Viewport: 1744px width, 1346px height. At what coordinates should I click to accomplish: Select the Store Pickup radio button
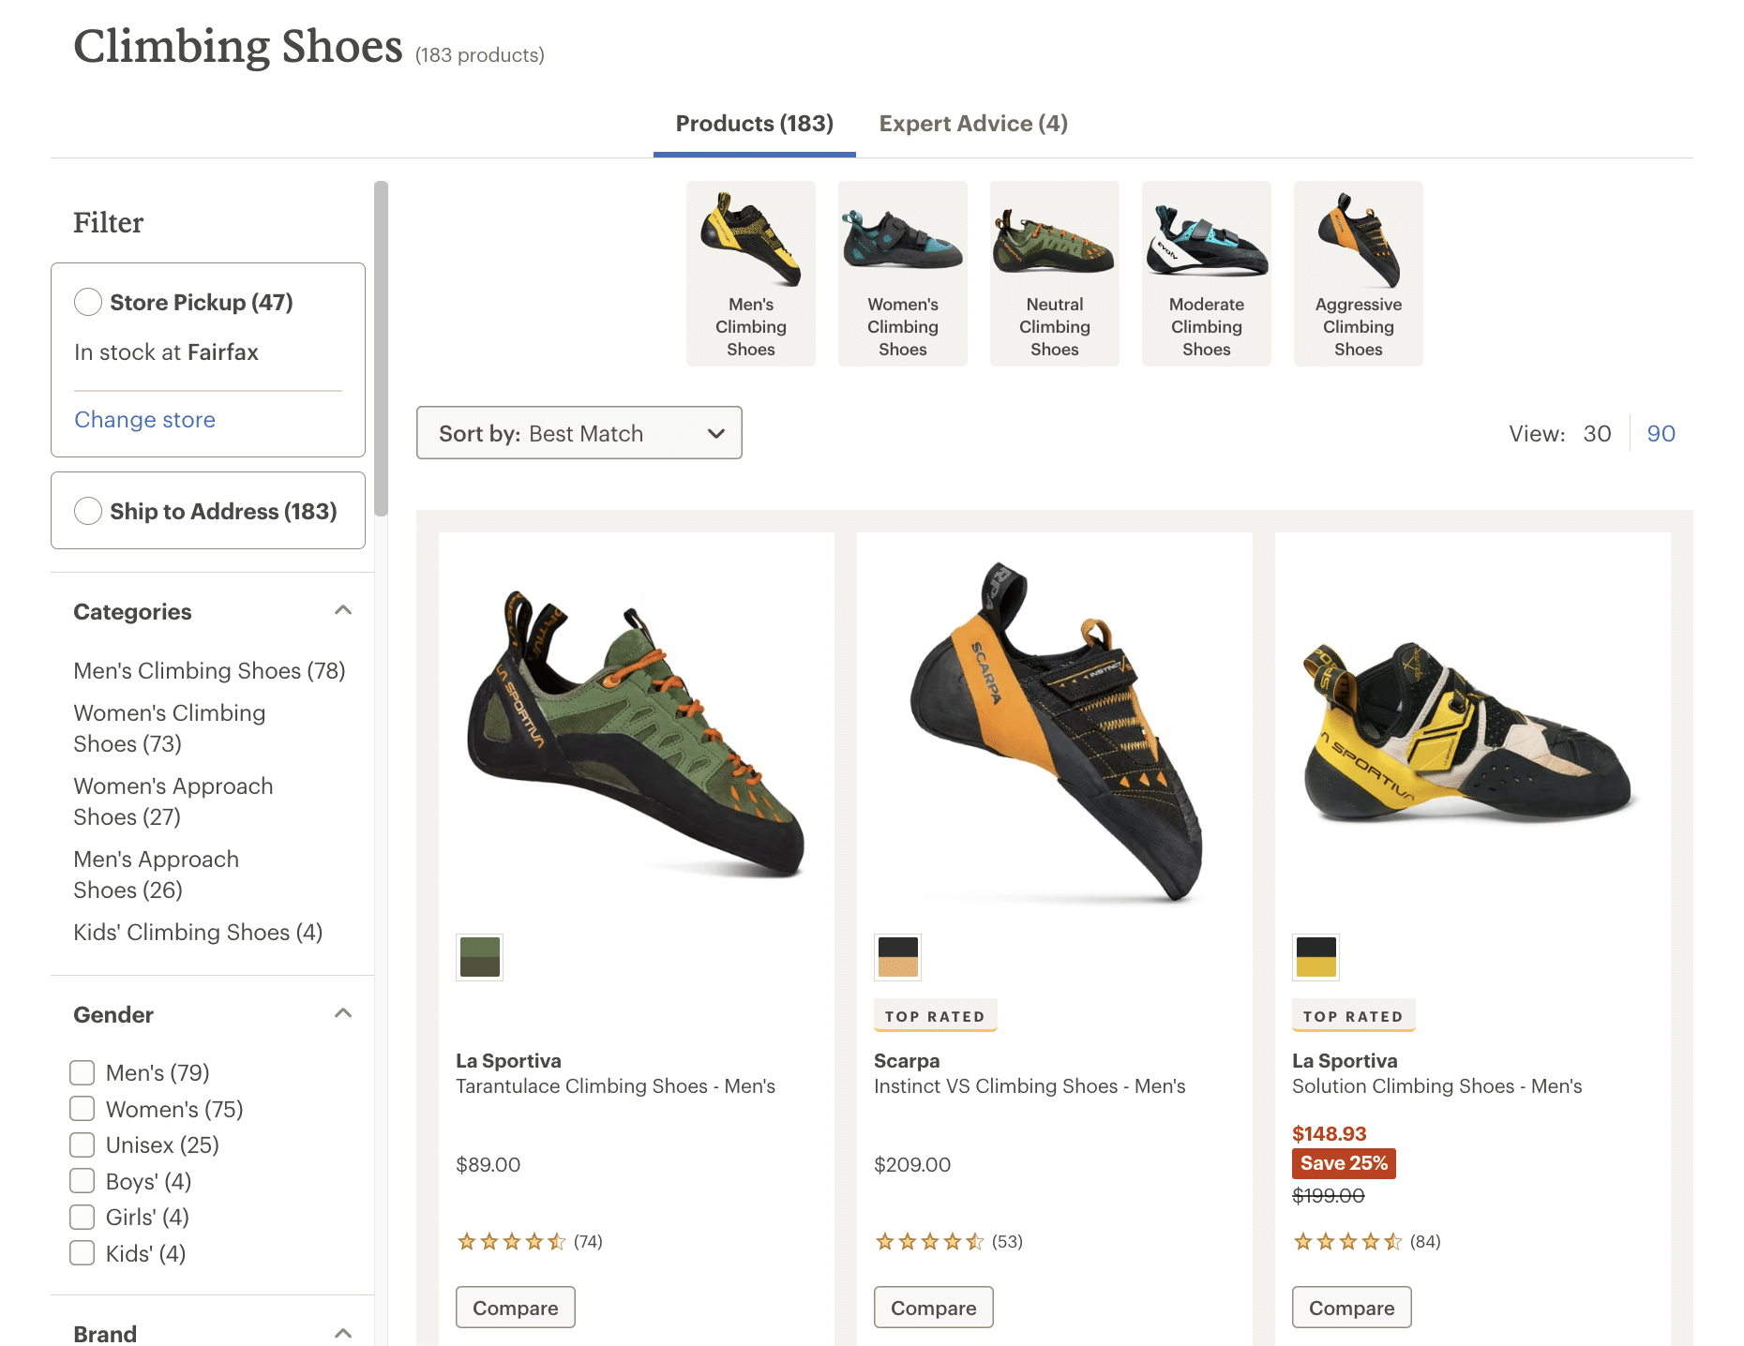click(88, 302)
